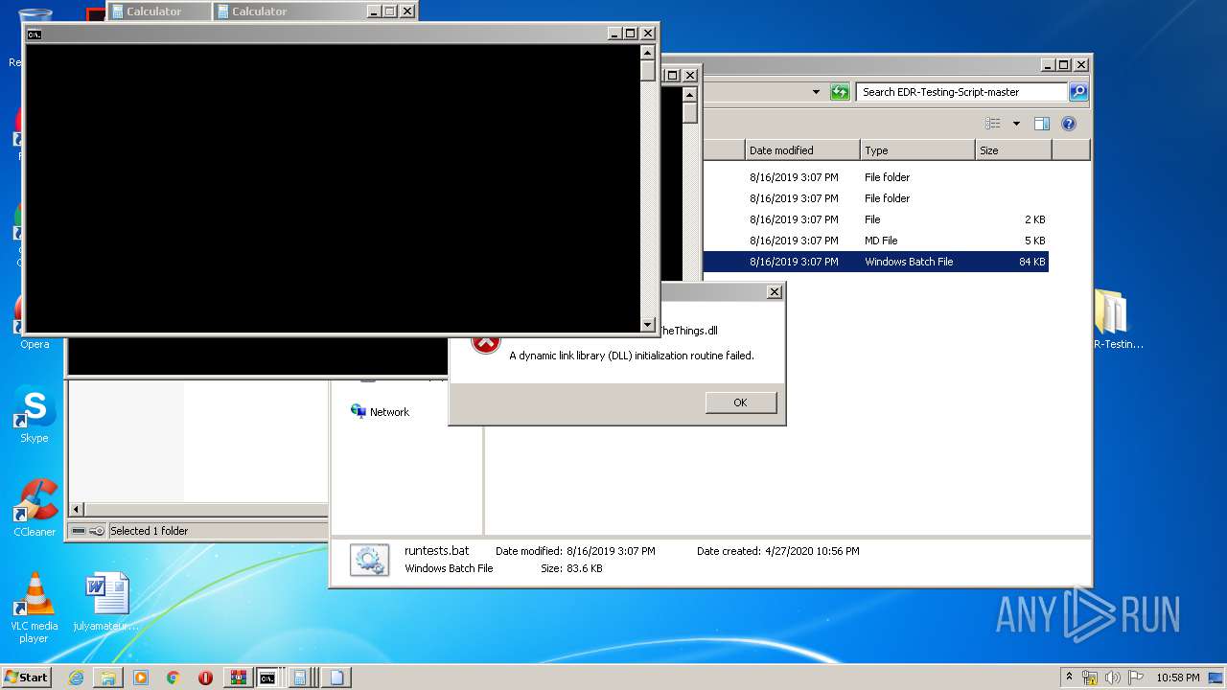Click OK in the DLL error dialog
Viewport: 1227px width, 690px height.
tap(740, 402)
